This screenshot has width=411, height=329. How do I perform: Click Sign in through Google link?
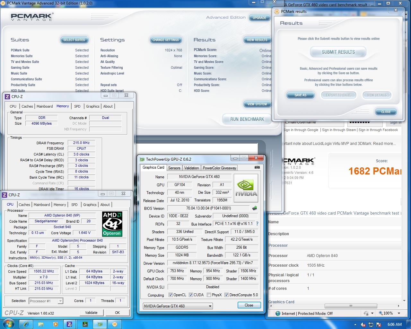(x=301, y=130)
